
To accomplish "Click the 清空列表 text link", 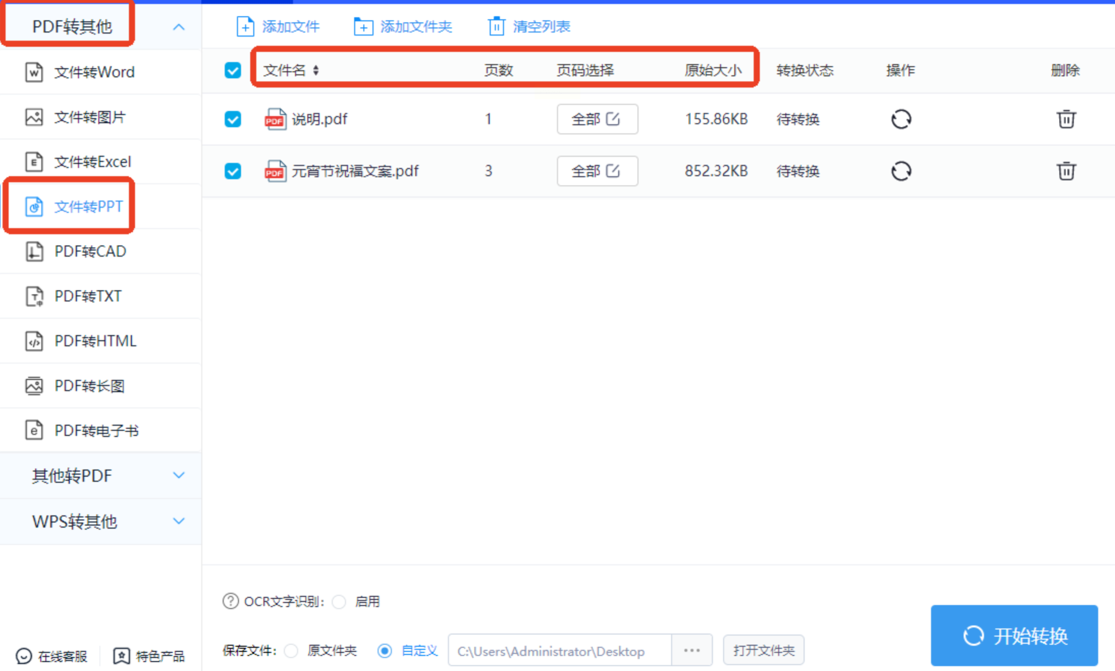I will click(541, 26).
